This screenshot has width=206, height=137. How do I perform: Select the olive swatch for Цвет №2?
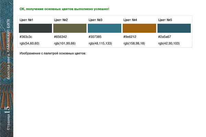70,28
